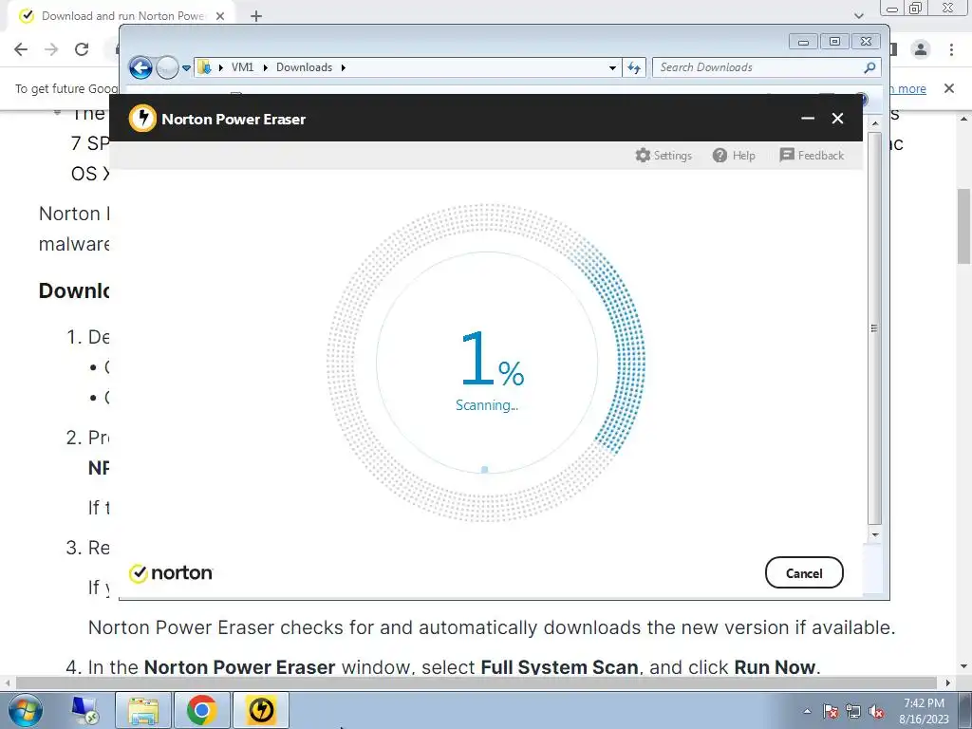Open Norton Power Eraser Help
This screenshot has height=729, width=972.
pyautogui.click(x=734, y=155)
